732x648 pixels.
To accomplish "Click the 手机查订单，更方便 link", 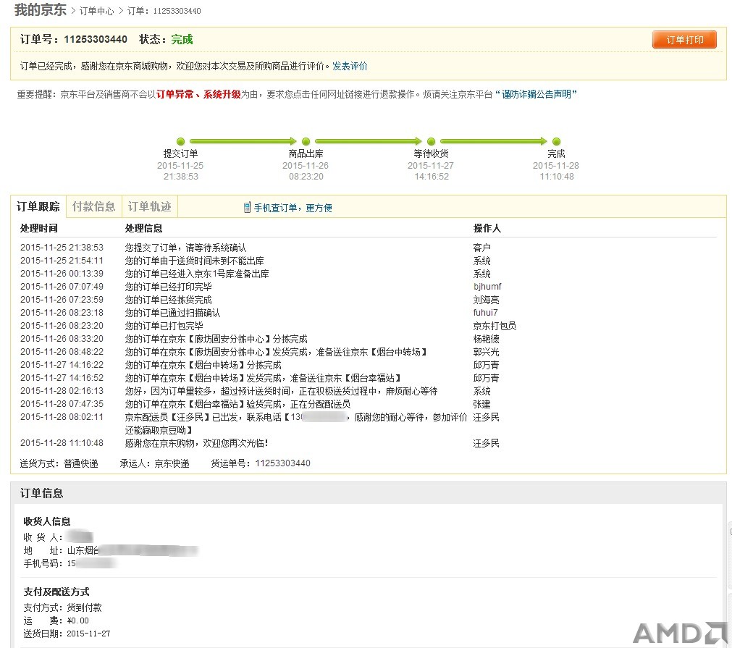I will click(293, 208).
